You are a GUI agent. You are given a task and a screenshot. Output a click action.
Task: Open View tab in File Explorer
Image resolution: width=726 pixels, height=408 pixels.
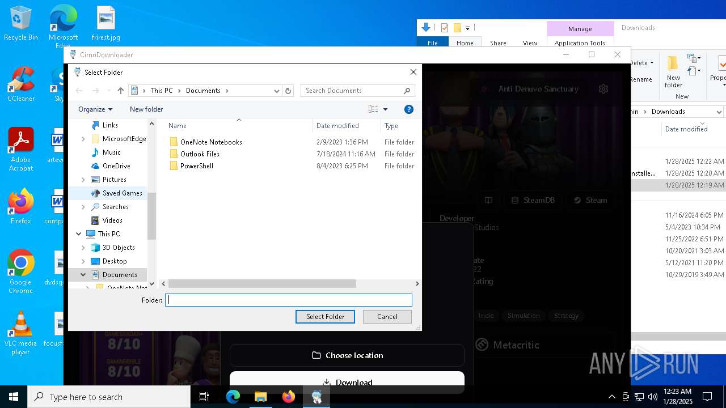point(530,43)
